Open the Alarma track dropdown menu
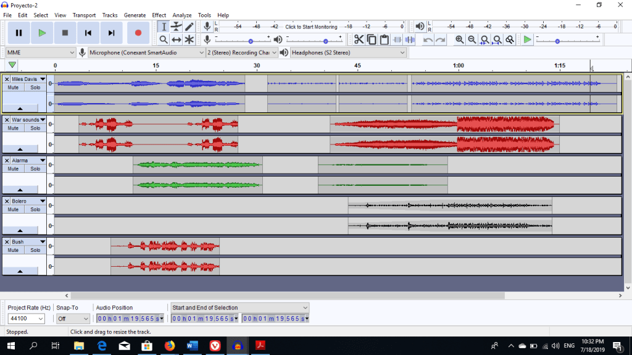The height and width of the screenshot is (355, 632). point(43,161)
